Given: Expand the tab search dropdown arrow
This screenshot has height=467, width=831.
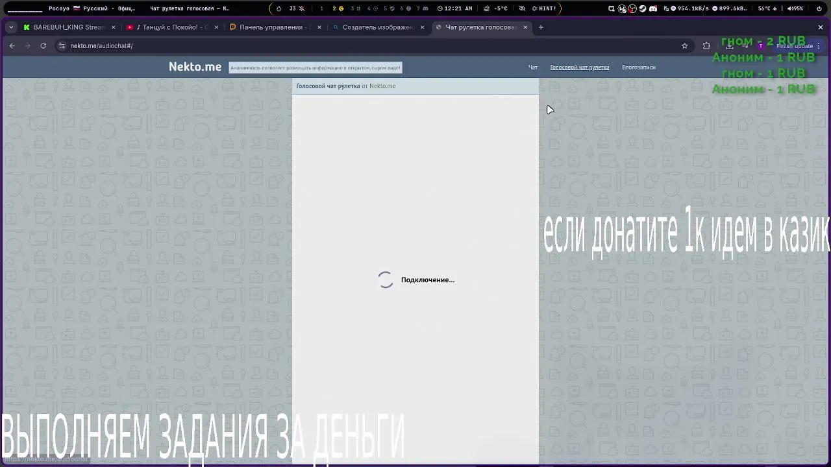Looking at the screenshot, I should pyautogui.click(x=11, y=27).
